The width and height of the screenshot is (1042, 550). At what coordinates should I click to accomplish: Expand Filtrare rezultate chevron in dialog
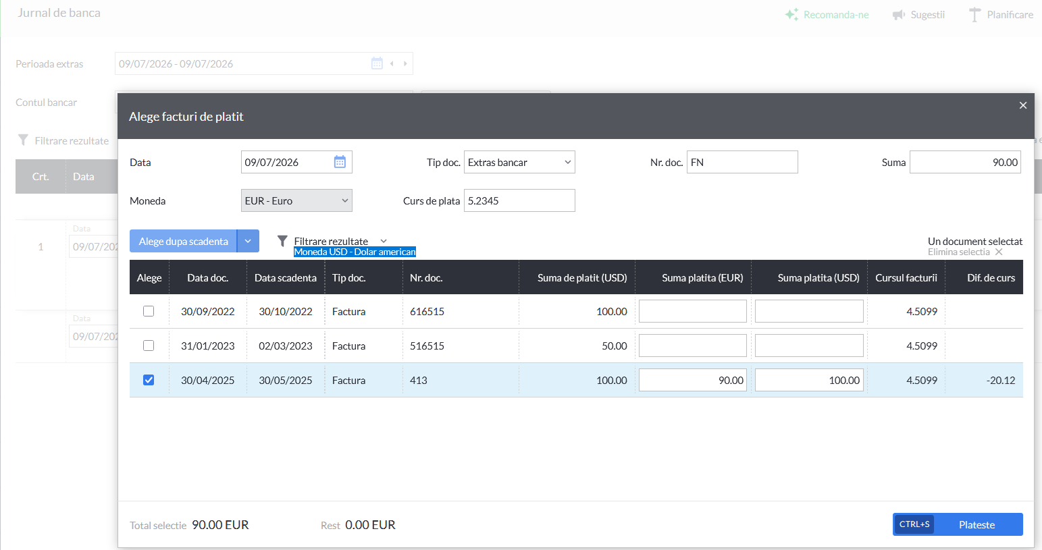pyautogui.click(x=384, y=241)
